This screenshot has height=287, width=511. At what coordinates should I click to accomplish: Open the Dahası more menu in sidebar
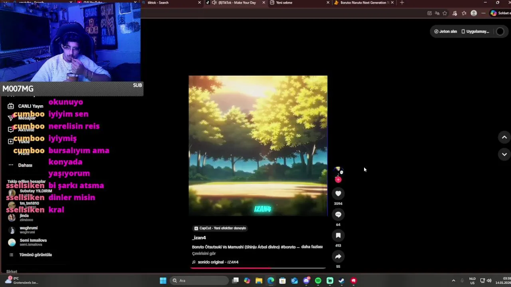(20, 165)
